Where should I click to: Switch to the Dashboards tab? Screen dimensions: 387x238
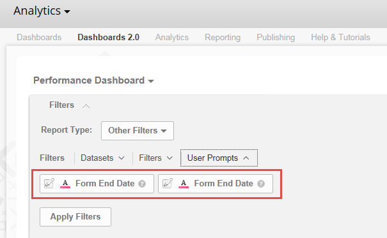pyautogui.click(x=39, y=38)
